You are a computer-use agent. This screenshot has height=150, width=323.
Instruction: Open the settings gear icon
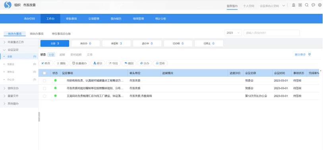pos(320,5)
